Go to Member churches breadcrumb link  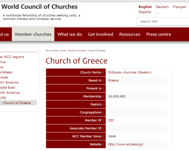[x=77, y=50]
